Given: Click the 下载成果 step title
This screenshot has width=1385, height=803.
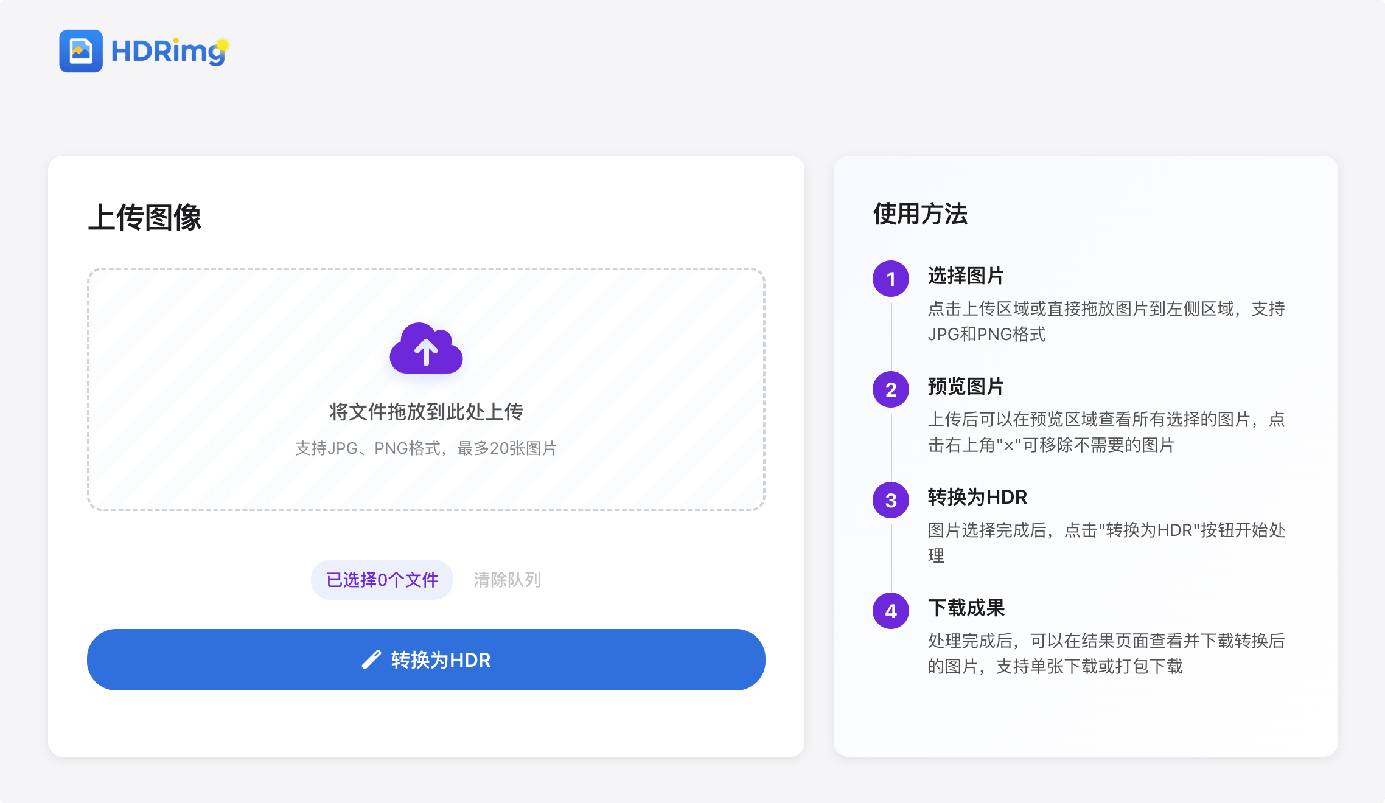Looking at the screenshot, I should (x=966, y=608).
